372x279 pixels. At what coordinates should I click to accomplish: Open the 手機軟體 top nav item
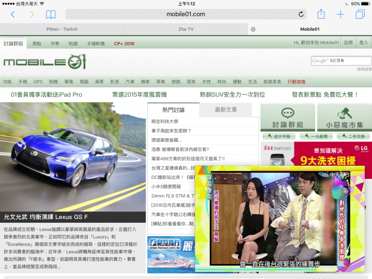(x=96, y=43)
